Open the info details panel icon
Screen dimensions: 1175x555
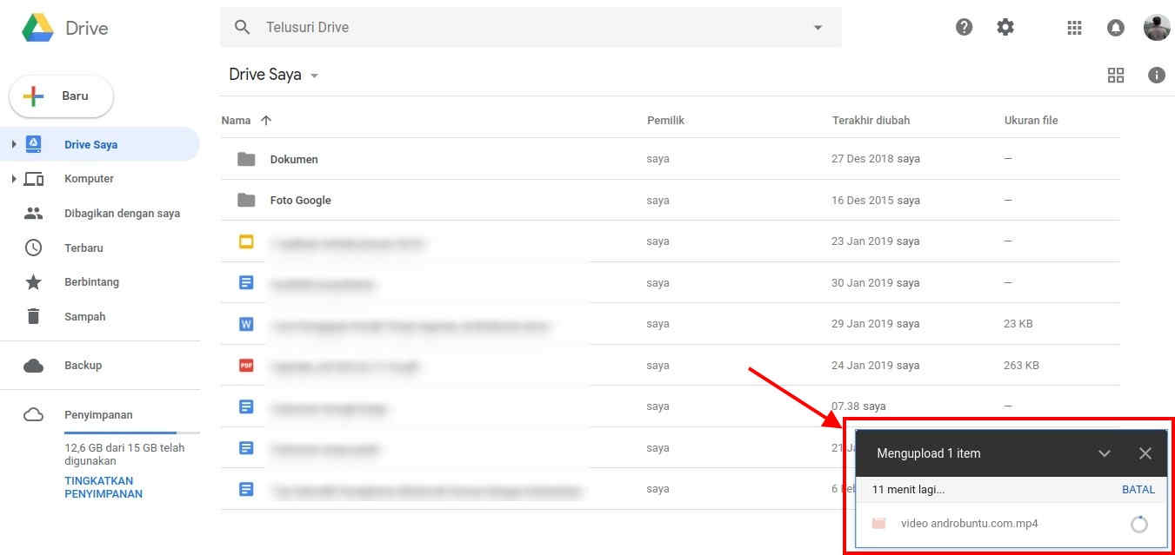(1157, 76)
